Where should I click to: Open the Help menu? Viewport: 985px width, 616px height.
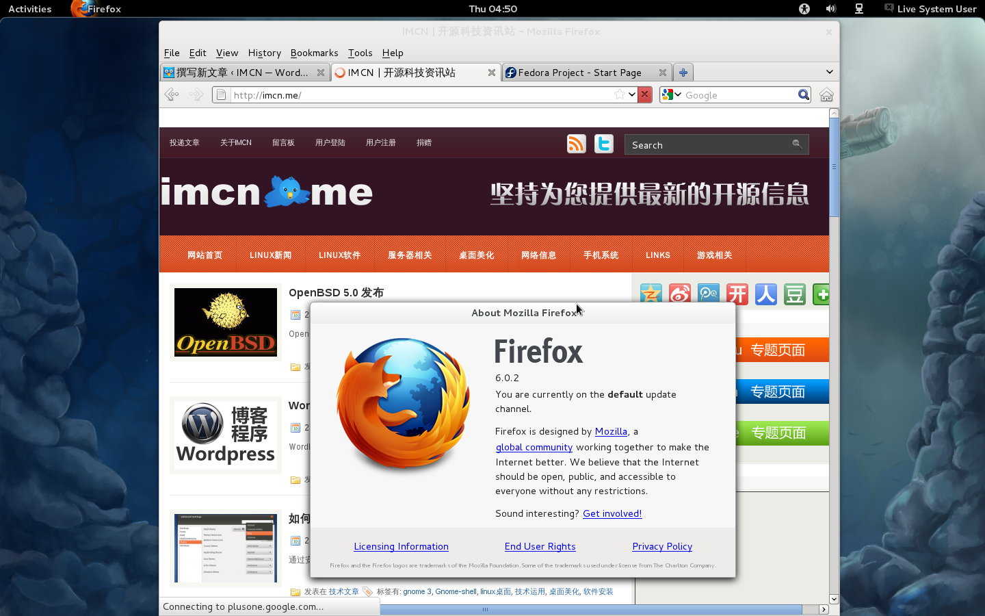coord(393,53)
